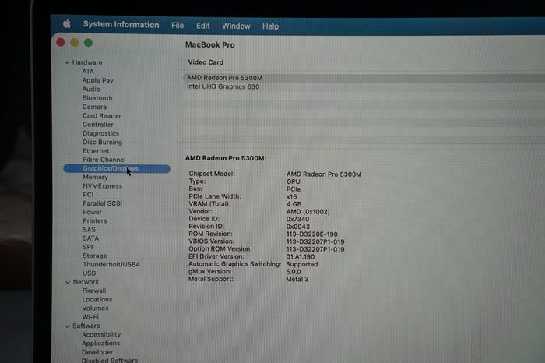Open the Edit menu
The image size is (545, 363).
pos(202,26)
